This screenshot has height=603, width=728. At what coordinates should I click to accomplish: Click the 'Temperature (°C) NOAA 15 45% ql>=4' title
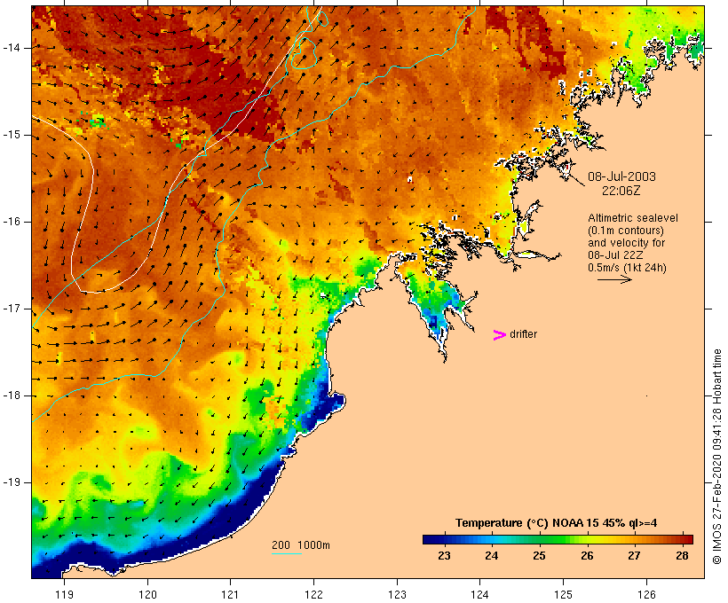point(557,523)
